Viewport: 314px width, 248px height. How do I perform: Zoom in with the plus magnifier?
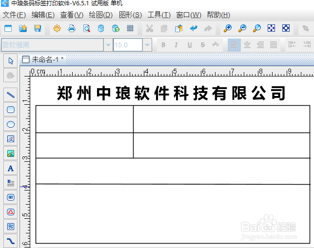pyautogui.click(x=228, y=28)
